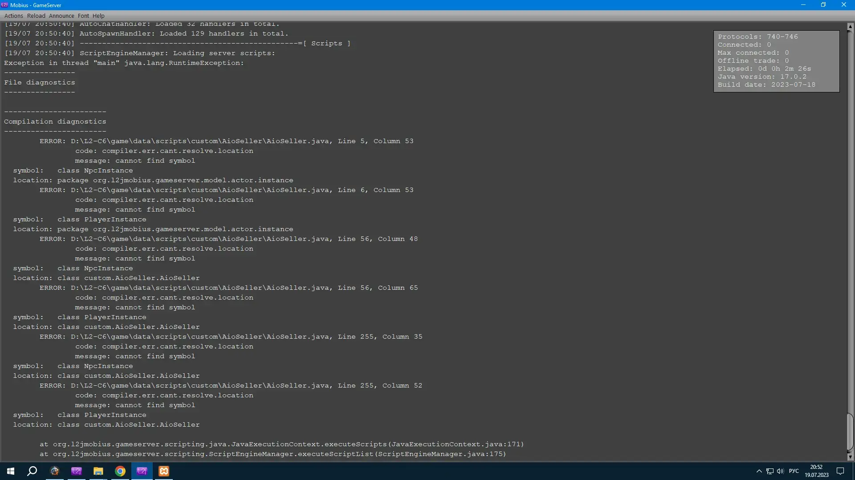Viewport: 855px width, 480px height.
Task: Click the 'Build date: 2023-07-18' line
Action: (x=766, y=85)
